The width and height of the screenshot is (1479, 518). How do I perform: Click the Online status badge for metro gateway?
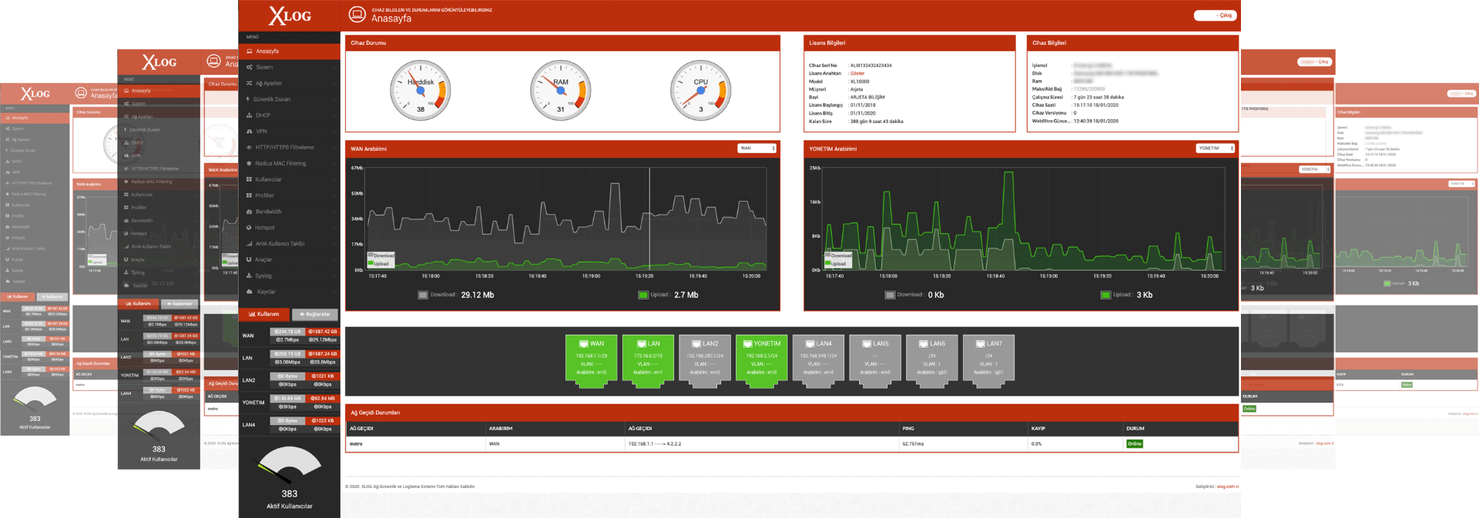click(x=1135, y=444)
